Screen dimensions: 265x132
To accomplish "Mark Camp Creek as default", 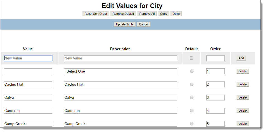I will (x=192, y=124).
